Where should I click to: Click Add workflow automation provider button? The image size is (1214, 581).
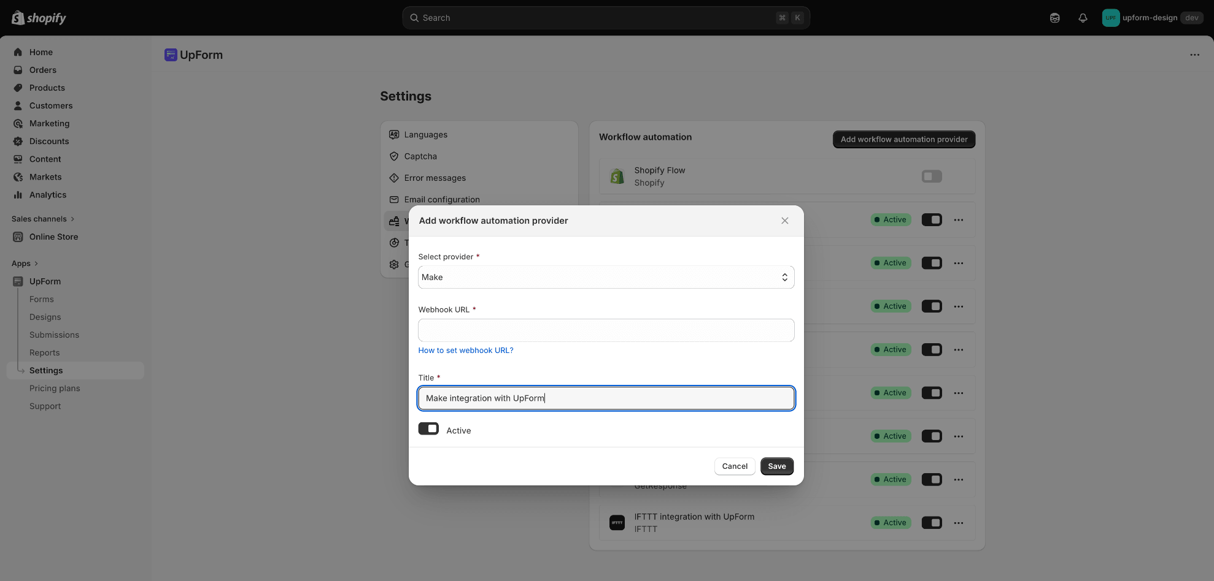903,139
